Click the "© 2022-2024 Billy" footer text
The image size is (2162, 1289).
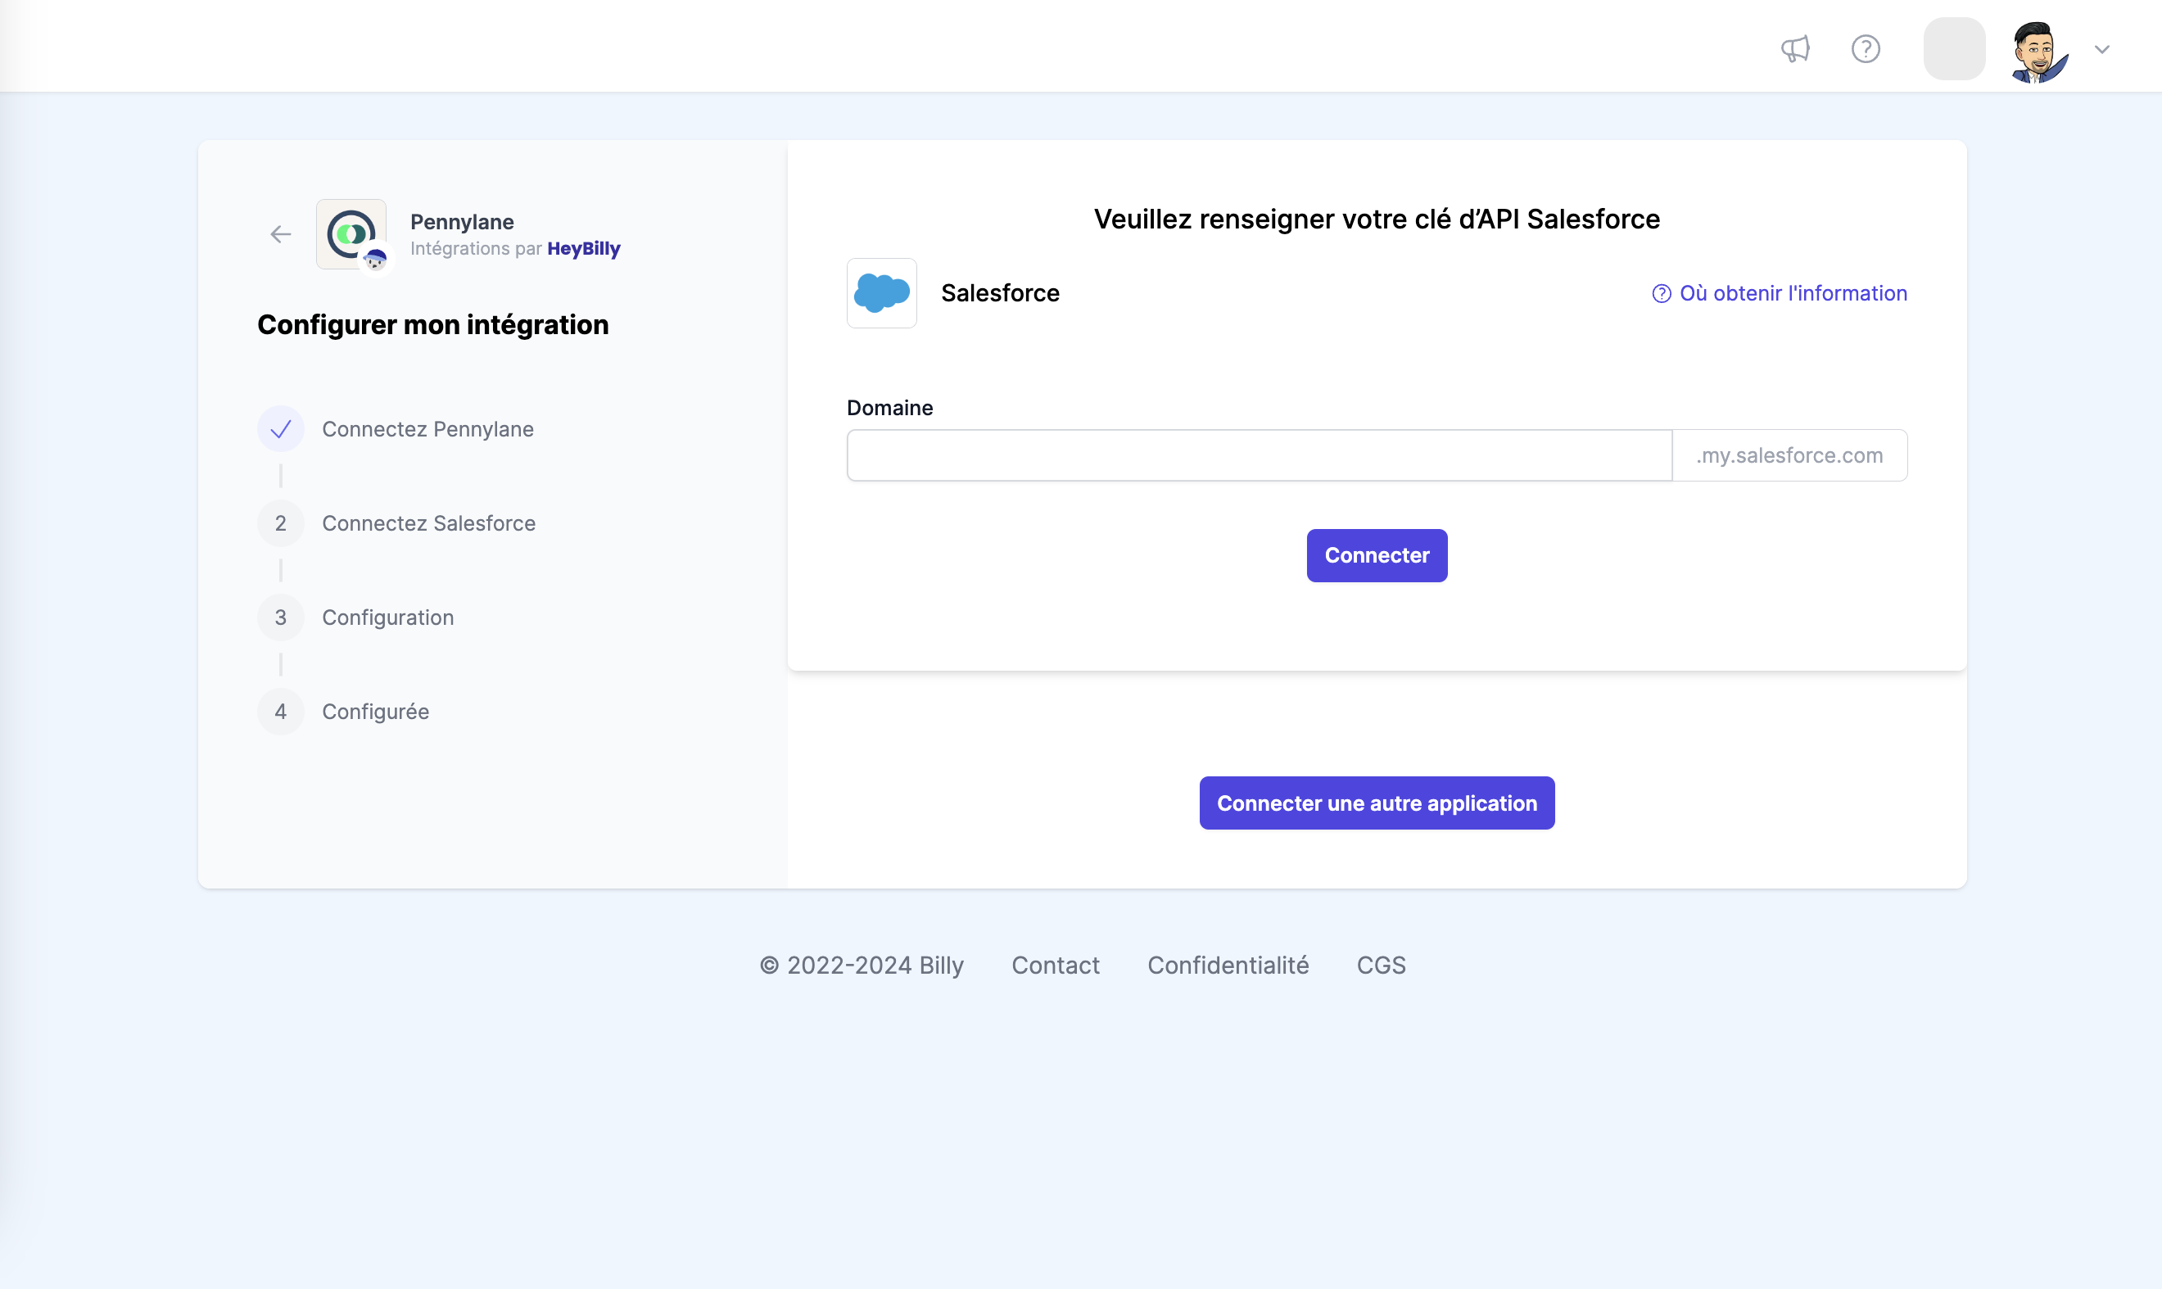pyautogui.click(x=862, y=965)
